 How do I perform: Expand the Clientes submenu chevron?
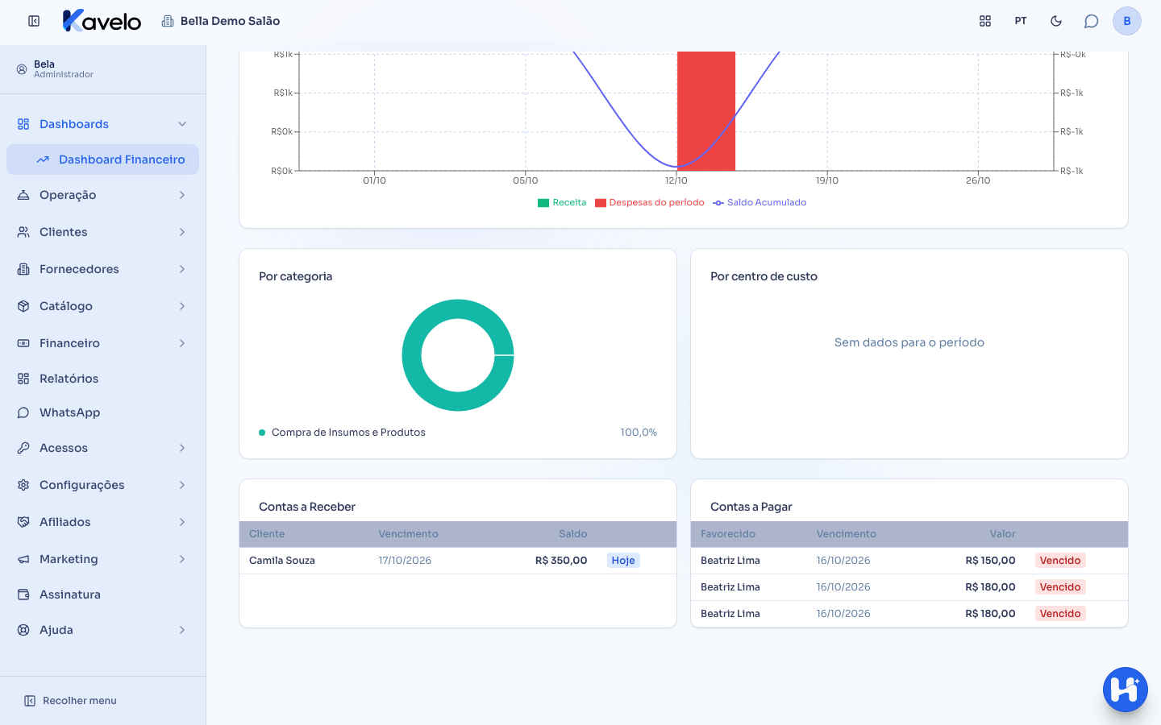pyautogui.click(x=182, y=232)
